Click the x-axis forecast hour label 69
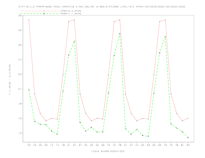Screen dimensions: 205x158 coord(160,145)
